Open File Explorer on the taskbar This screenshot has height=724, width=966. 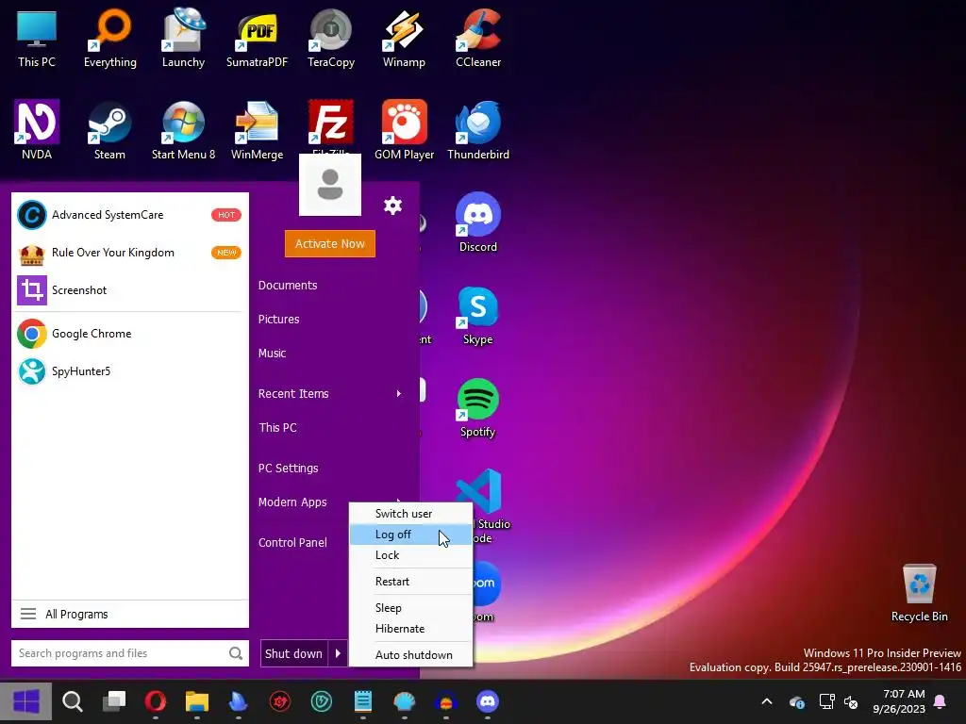pos(197,701)
